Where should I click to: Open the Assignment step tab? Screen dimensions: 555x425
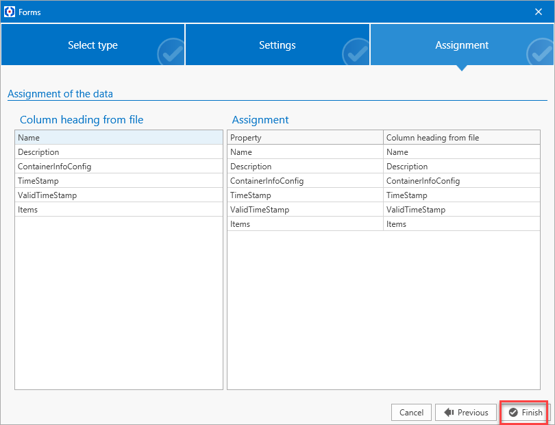tap(462, 45)
